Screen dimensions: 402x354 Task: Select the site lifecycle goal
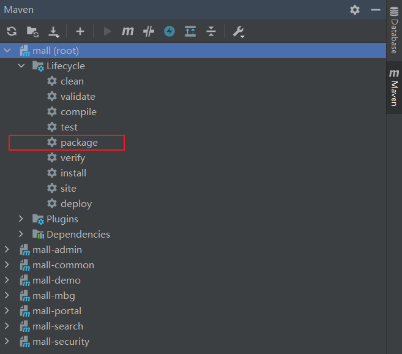click(x=69, y=189)
